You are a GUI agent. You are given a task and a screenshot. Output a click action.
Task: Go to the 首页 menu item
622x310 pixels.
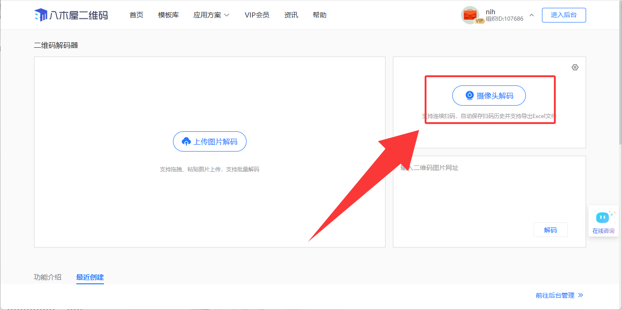136,15
